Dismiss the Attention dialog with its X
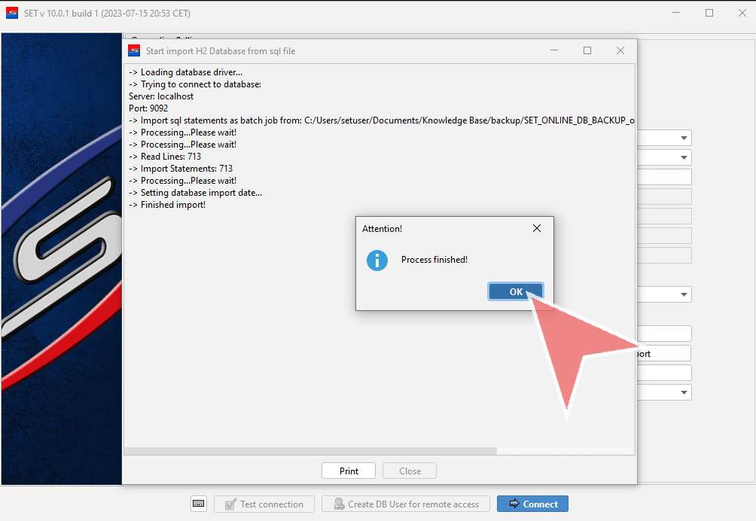This screenshot has width=756, height=521. point(536,228)
